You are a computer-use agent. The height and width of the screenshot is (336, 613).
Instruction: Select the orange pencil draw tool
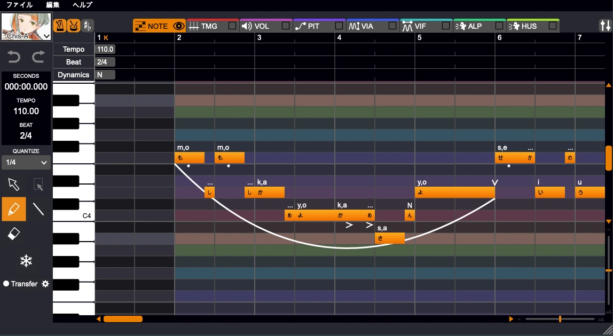[x=14, y=209]
